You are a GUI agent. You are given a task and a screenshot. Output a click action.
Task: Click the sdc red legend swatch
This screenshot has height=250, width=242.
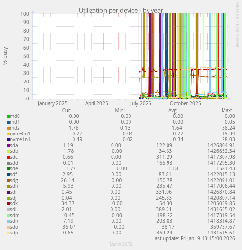click(8, 157)
